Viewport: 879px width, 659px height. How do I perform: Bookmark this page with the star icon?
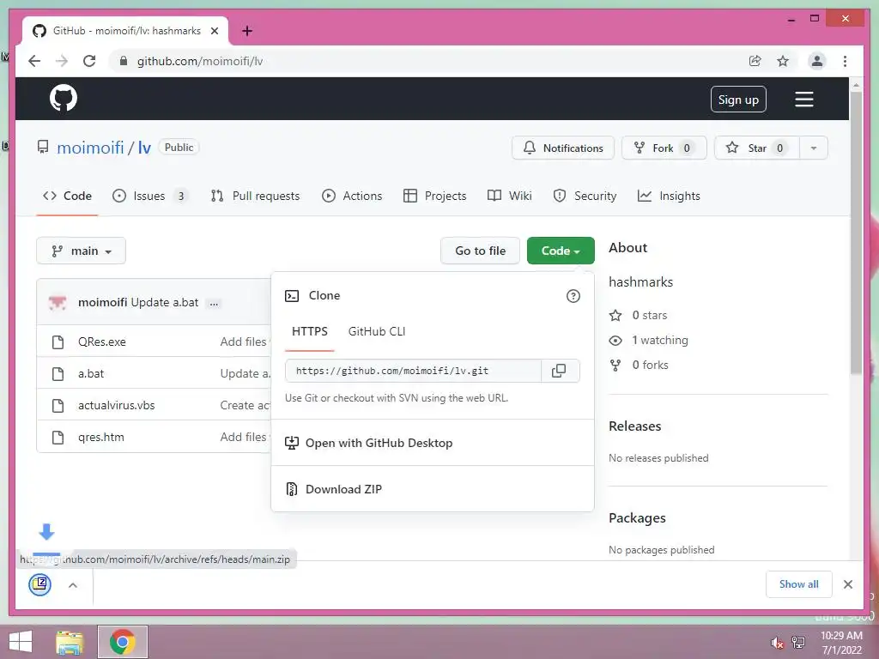[x=783, y=61]
